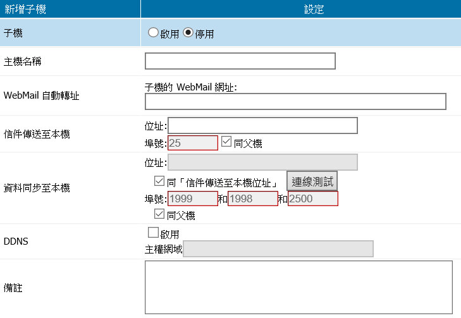Uncheck 同「信件傳送至本機位址」 checkbox

(159, 181)
